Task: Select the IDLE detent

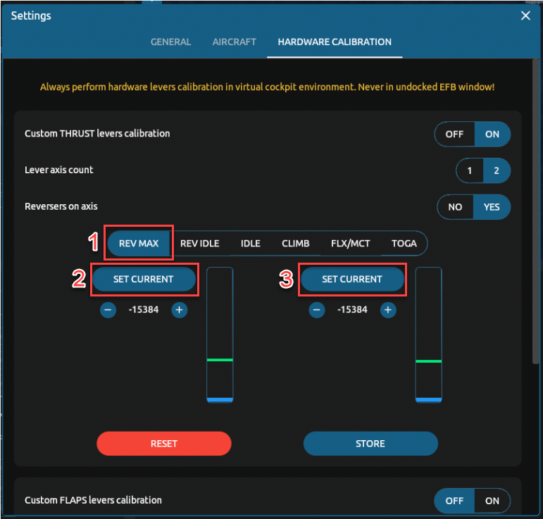Action: pos(251,244)
